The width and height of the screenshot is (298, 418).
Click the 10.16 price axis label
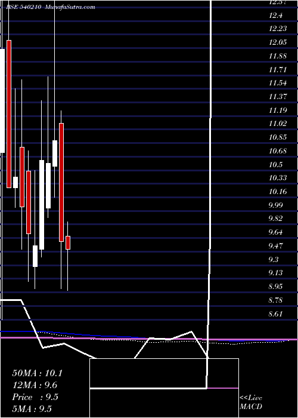pyautogui.click(x=278, y=192)
